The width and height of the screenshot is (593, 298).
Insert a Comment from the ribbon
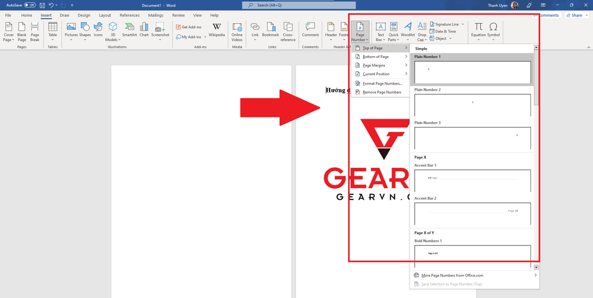(310, 30)
